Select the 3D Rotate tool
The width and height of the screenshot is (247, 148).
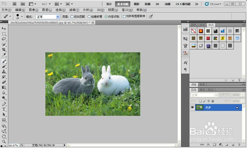(4, 126)
